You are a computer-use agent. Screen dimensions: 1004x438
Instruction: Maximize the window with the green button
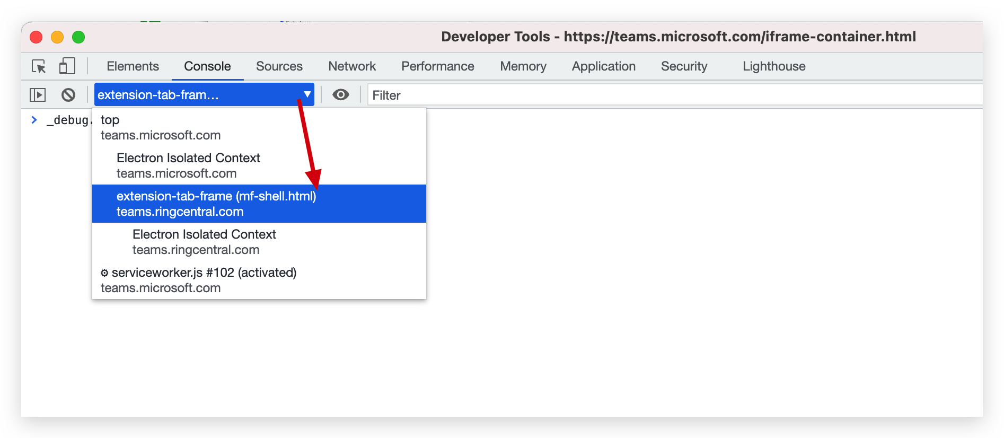click(78, 37)
